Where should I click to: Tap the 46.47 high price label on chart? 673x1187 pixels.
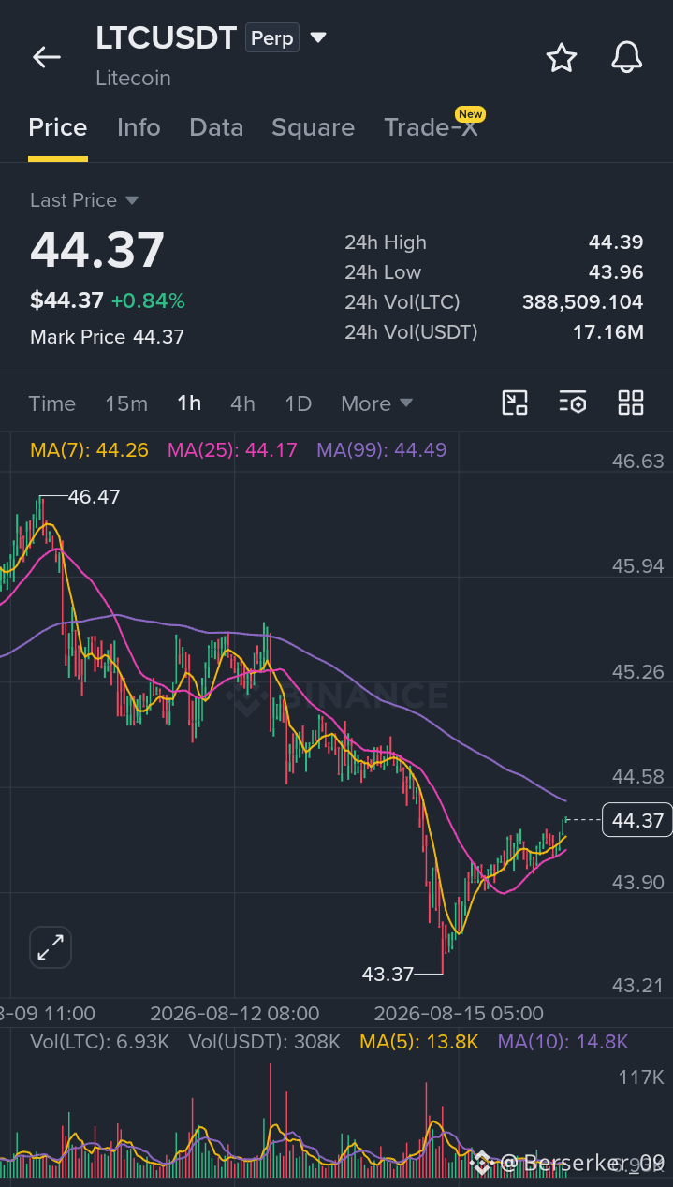coord(94,497)
